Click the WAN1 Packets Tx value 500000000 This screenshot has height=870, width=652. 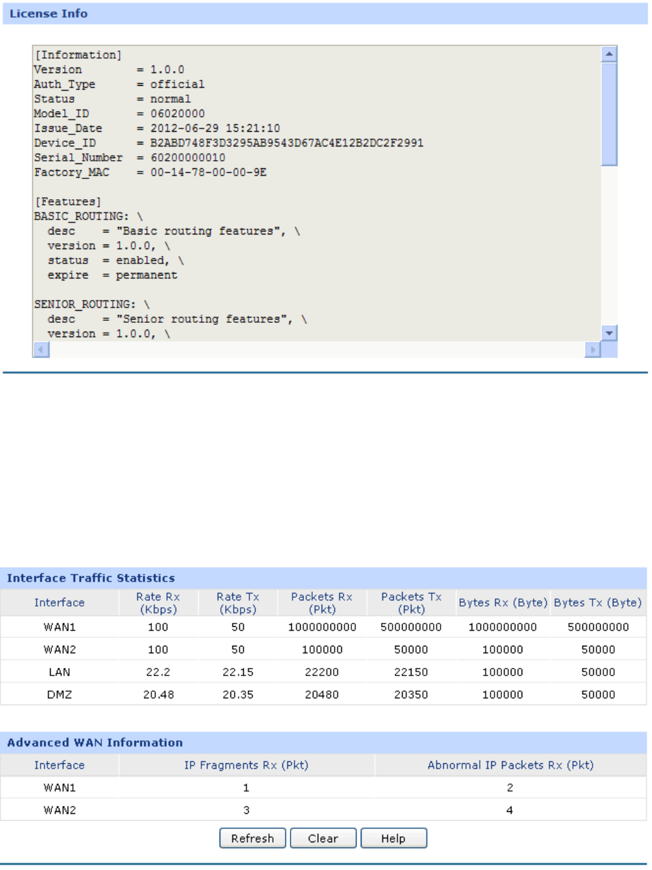click(x=411, y=627)
